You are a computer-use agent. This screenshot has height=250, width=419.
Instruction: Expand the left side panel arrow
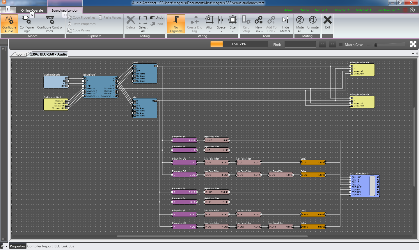[3, 49]
